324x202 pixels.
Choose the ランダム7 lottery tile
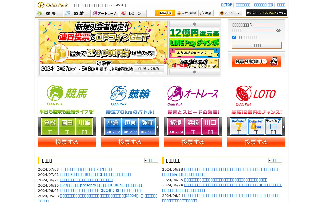coord(273,127)
